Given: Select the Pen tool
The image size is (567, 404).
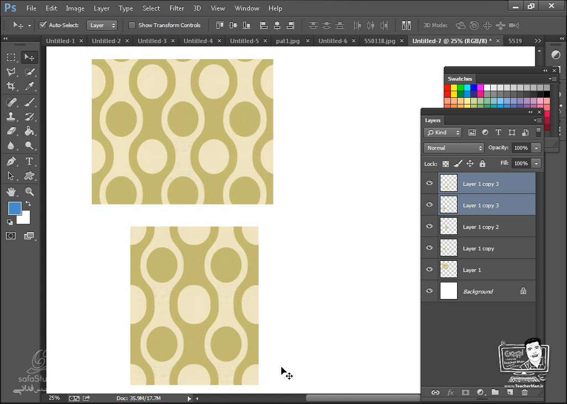Looking at the screenshot, I should tap(11, 161).
